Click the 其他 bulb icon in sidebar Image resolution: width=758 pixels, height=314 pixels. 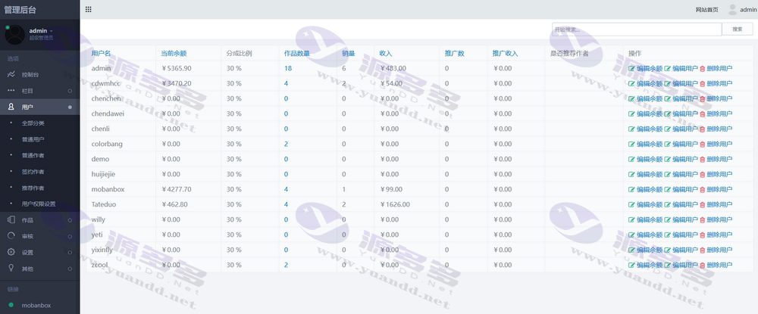tap(11, 268)
